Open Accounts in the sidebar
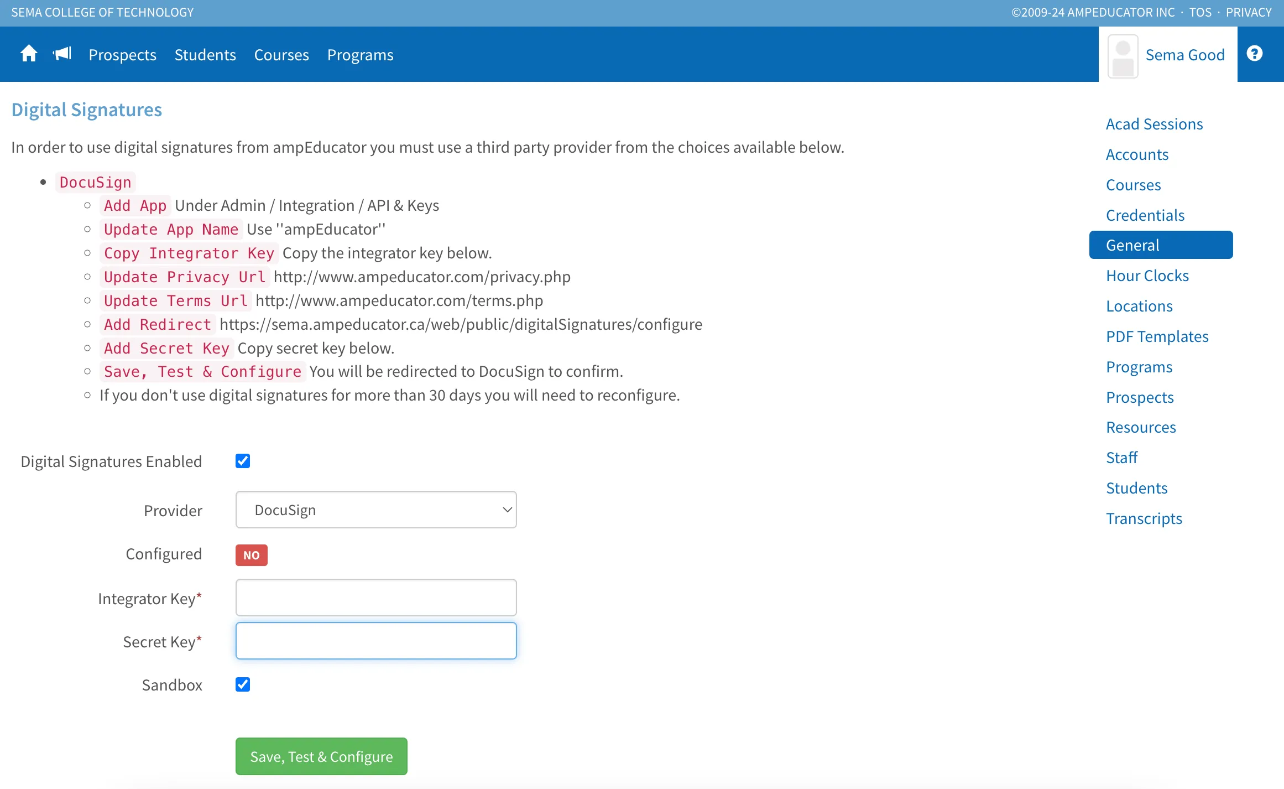 click(1137, 154)
